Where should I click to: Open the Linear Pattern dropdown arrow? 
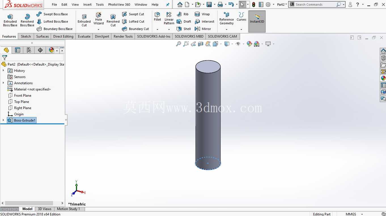(x=169, y=29)
